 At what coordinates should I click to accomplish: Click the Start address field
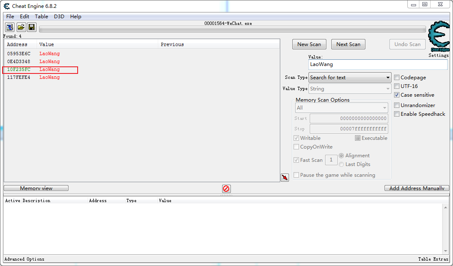tap(349, 118)
